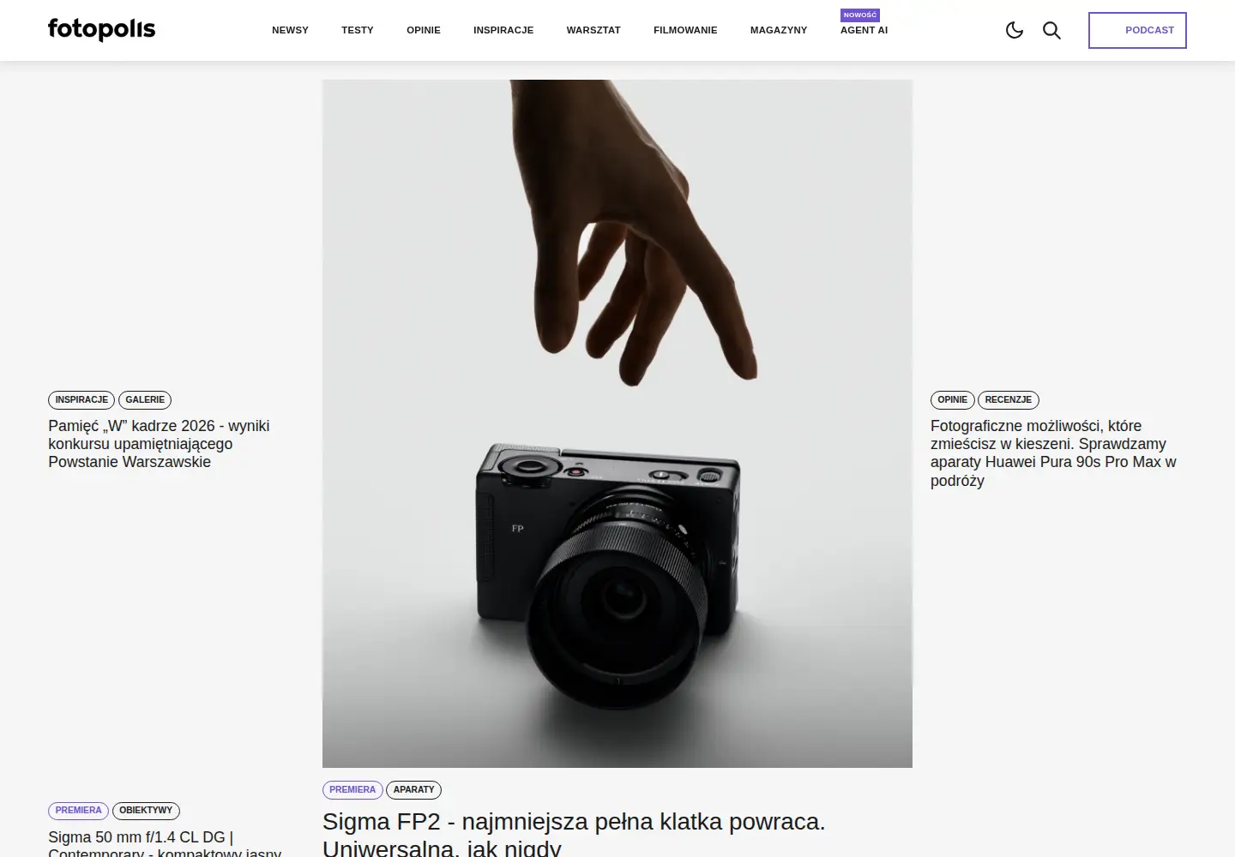This screenshot has height=857, width=1235.
Task: Select the INSPIRACJE tag above the Pamięć article
Action: pyautogui.click(x=81, y=400)
